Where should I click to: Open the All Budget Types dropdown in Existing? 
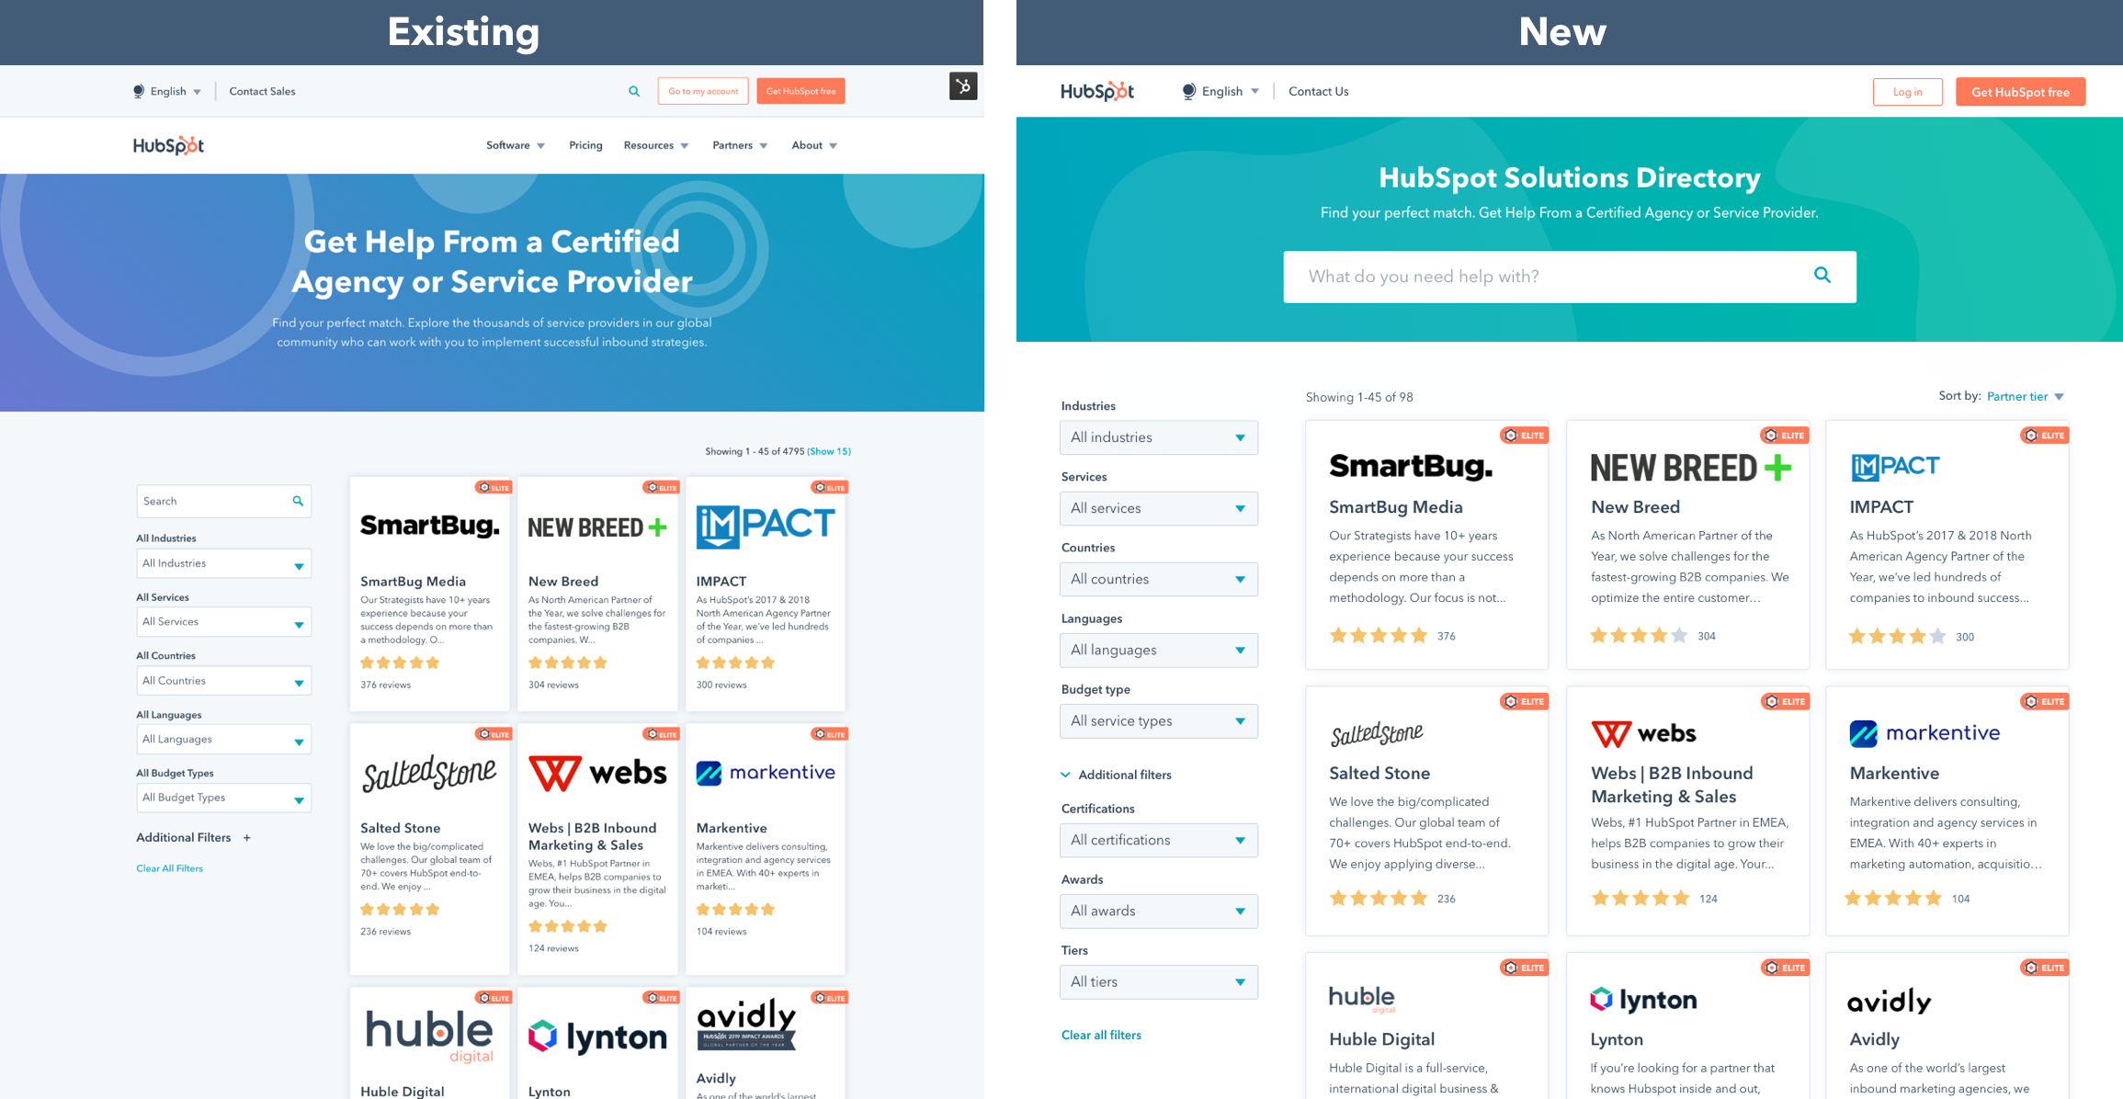pyautogui.click(x=223, y=798)
